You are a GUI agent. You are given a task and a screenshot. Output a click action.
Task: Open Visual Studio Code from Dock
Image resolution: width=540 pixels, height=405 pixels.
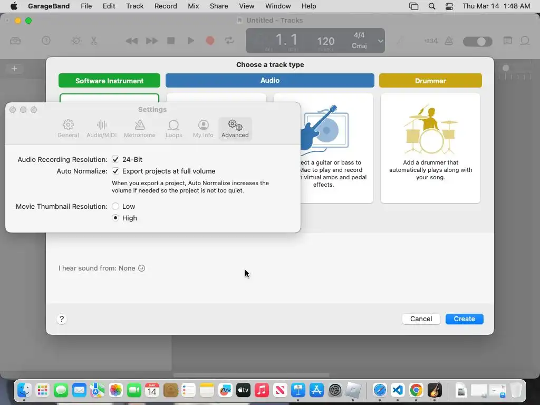pyautogui.click(x=398, y=390)
